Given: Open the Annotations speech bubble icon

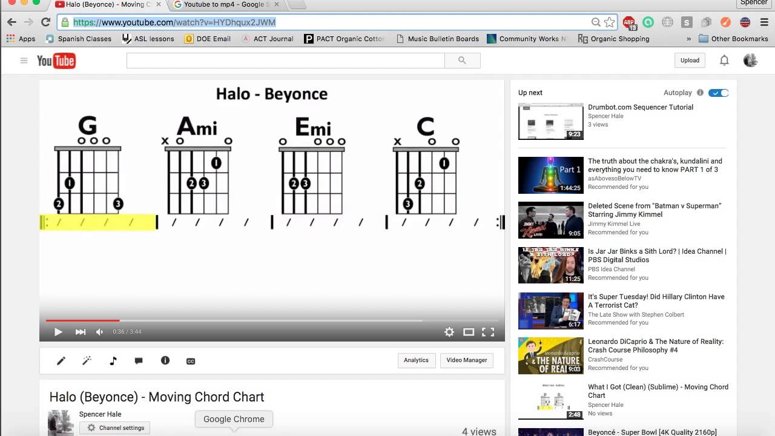Looking at the screenshot, I should click(x=139, y=361).
